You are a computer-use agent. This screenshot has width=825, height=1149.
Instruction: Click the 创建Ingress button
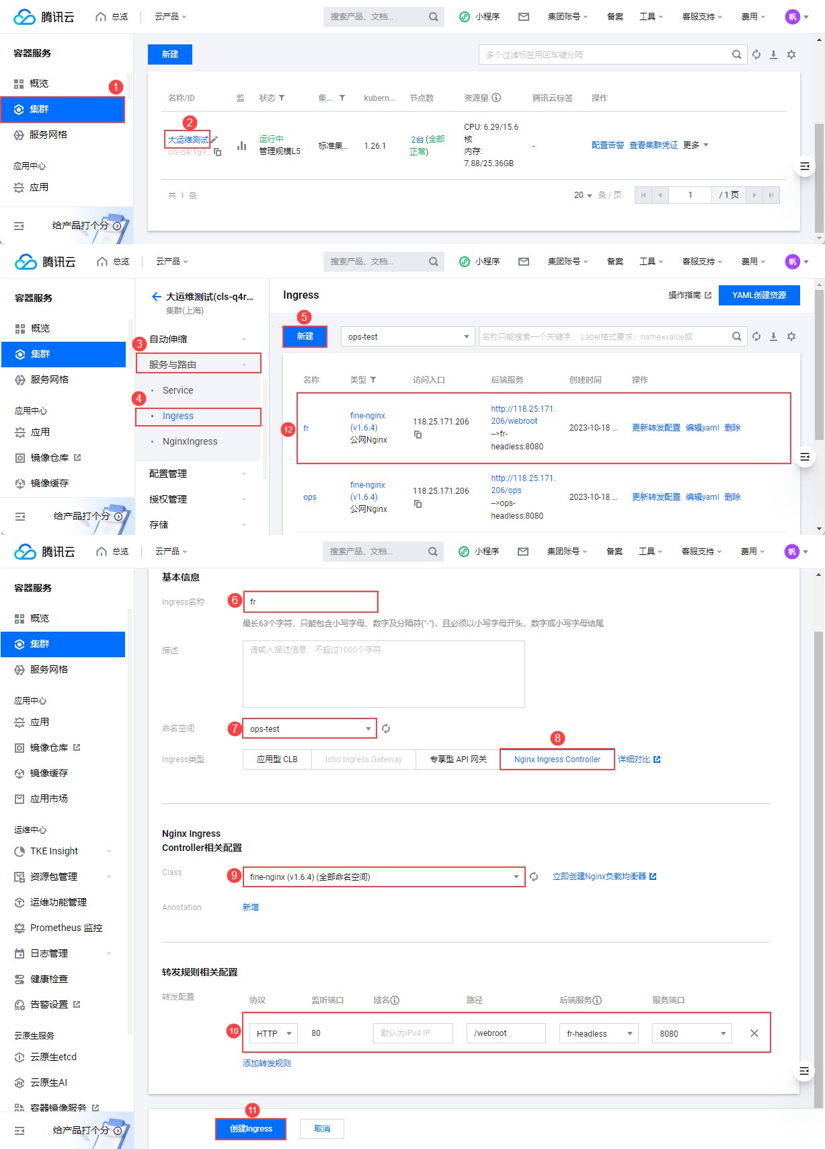point(251,1129)
